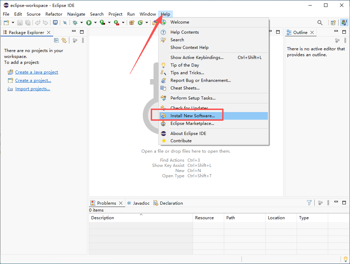
Task: Click the Open Perspective icon
Action: pos(333,23)
